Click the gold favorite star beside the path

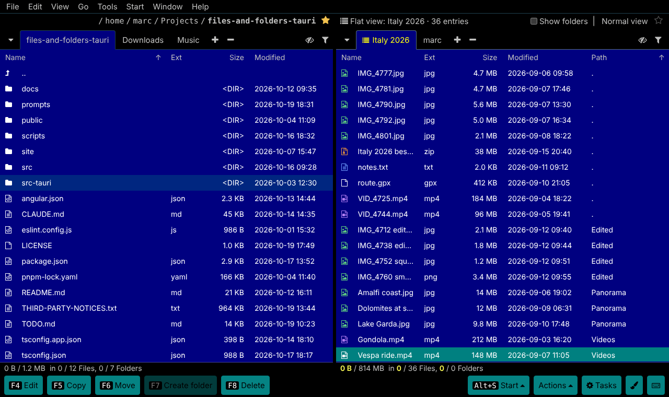[x=326, y=20]
